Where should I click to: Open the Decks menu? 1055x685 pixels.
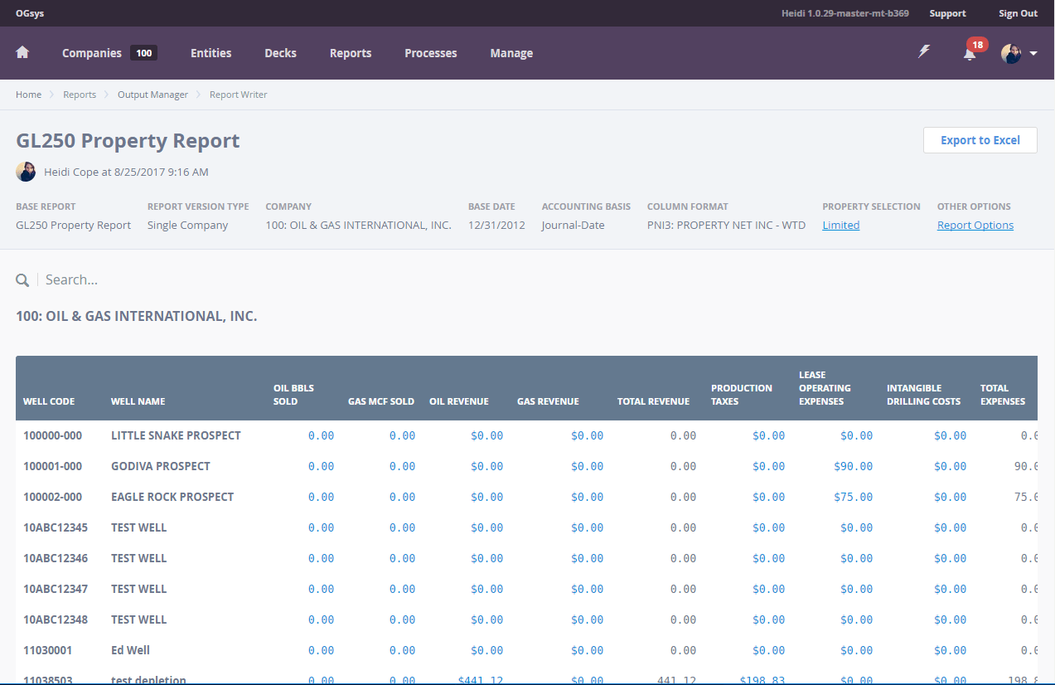pyautogui.click(x=280, y=53)
